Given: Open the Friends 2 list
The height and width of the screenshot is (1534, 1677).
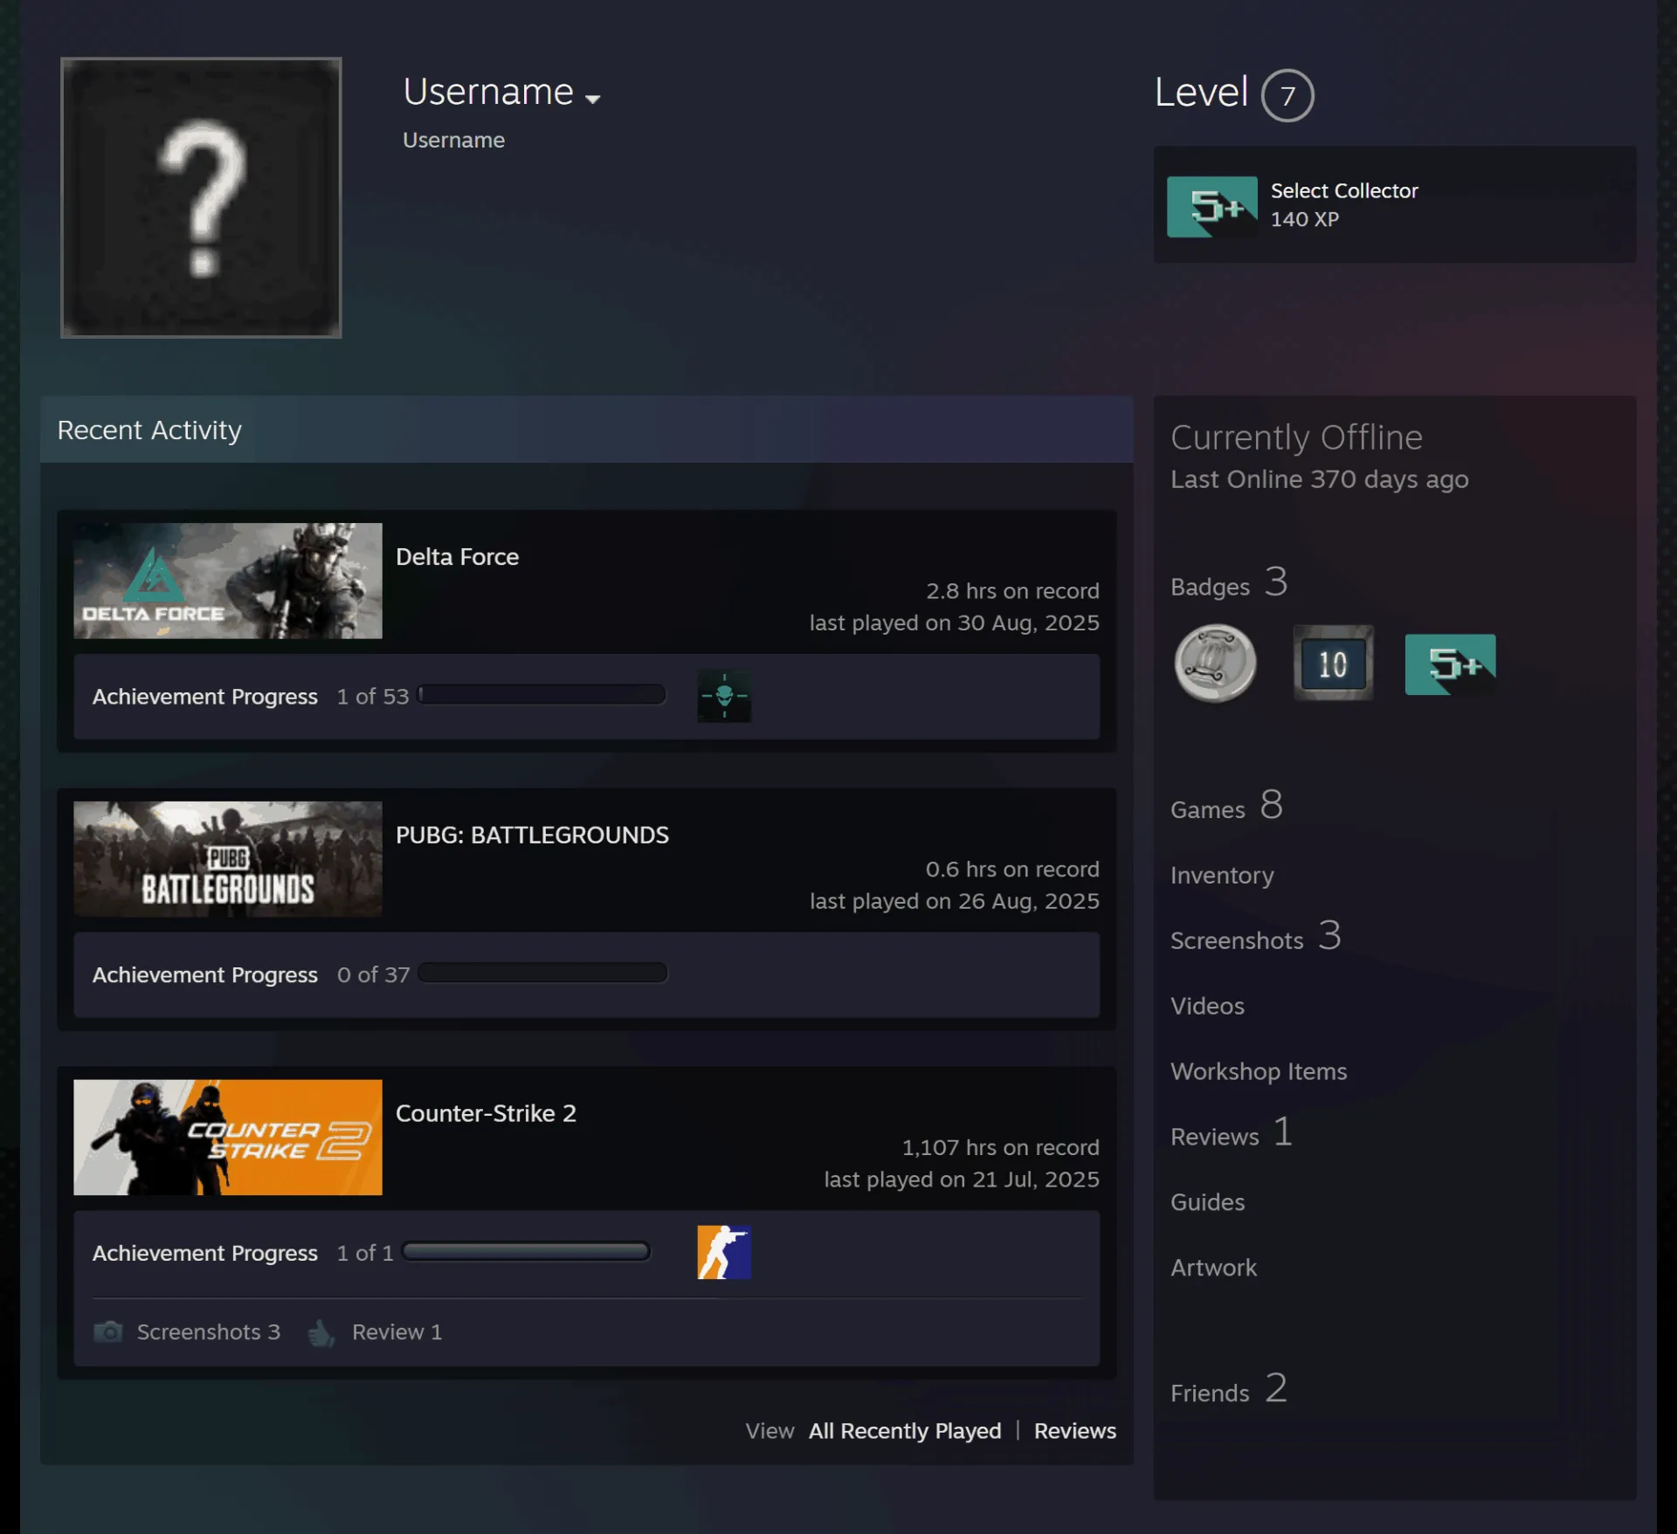Looking at the screenshot, I should coord(1229,1389).
